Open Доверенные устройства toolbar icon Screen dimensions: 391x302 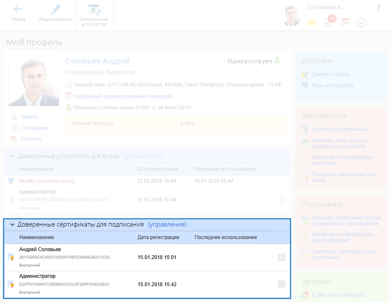point(94,10)
